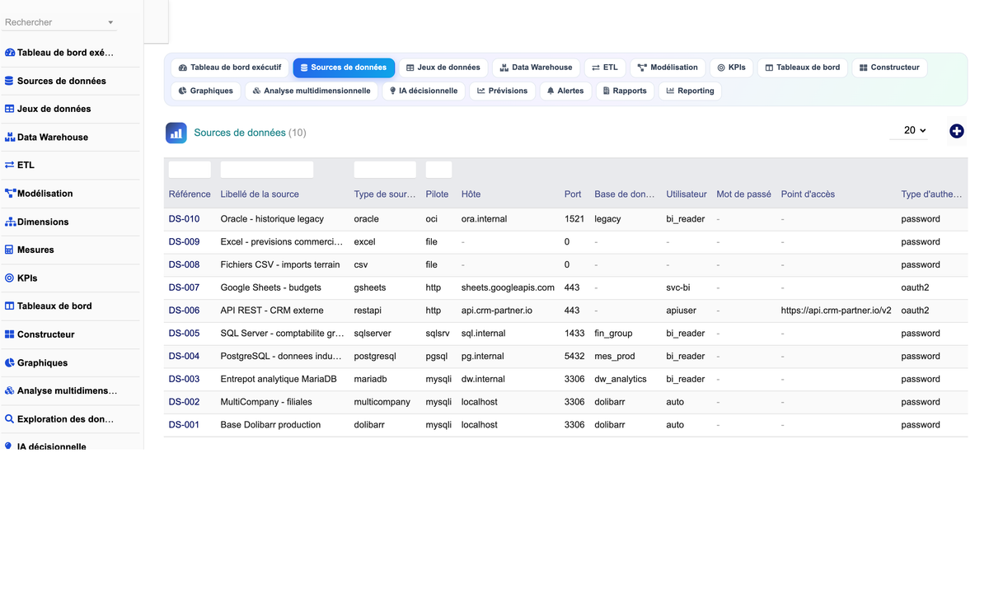Click the Référence filter input
This screenshot has height=612, width=989.
tap(190, 170)
